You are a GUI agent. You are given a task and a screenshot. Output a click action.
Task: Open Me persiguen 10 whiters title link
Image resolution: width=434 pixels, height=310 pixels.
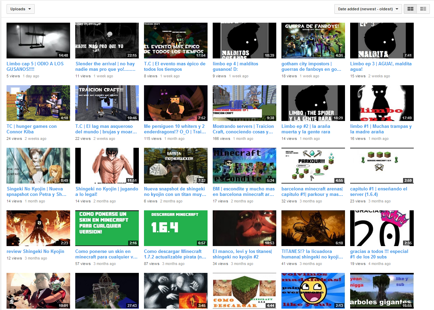[x=175, y=129]
